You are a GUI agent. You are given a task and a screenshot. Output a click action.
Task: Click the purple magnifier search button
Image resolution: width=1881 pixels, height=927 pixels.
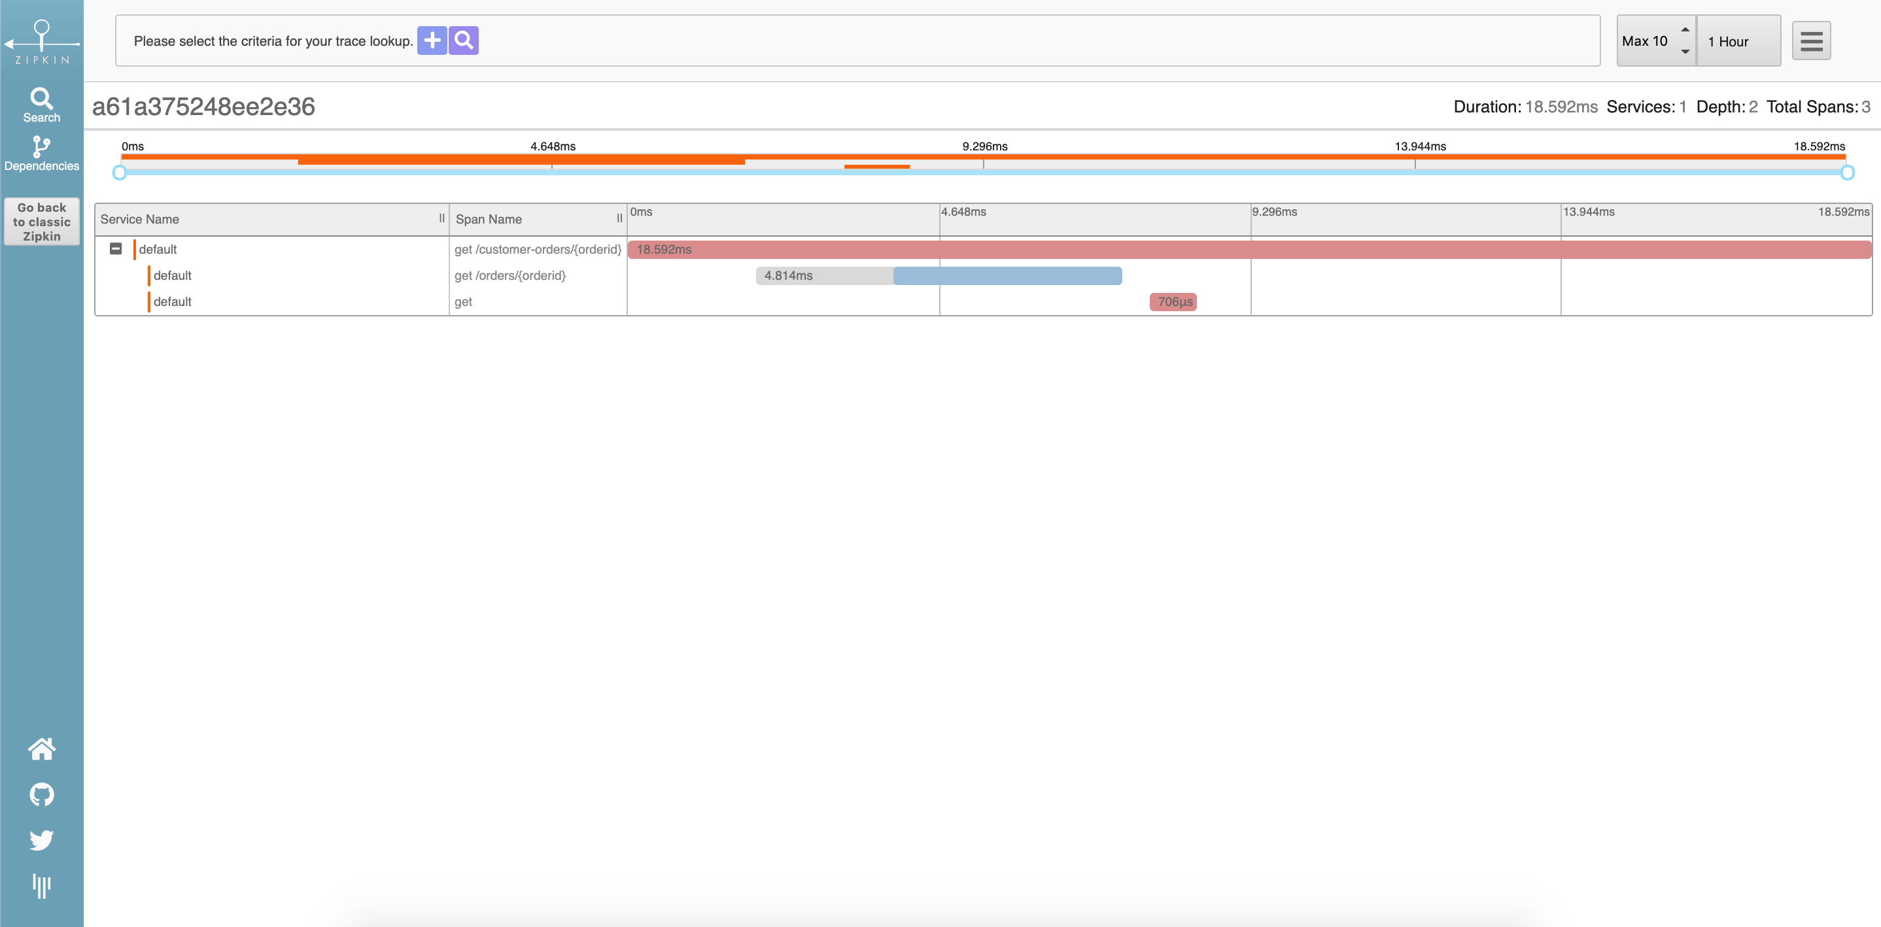click(464, 41)
